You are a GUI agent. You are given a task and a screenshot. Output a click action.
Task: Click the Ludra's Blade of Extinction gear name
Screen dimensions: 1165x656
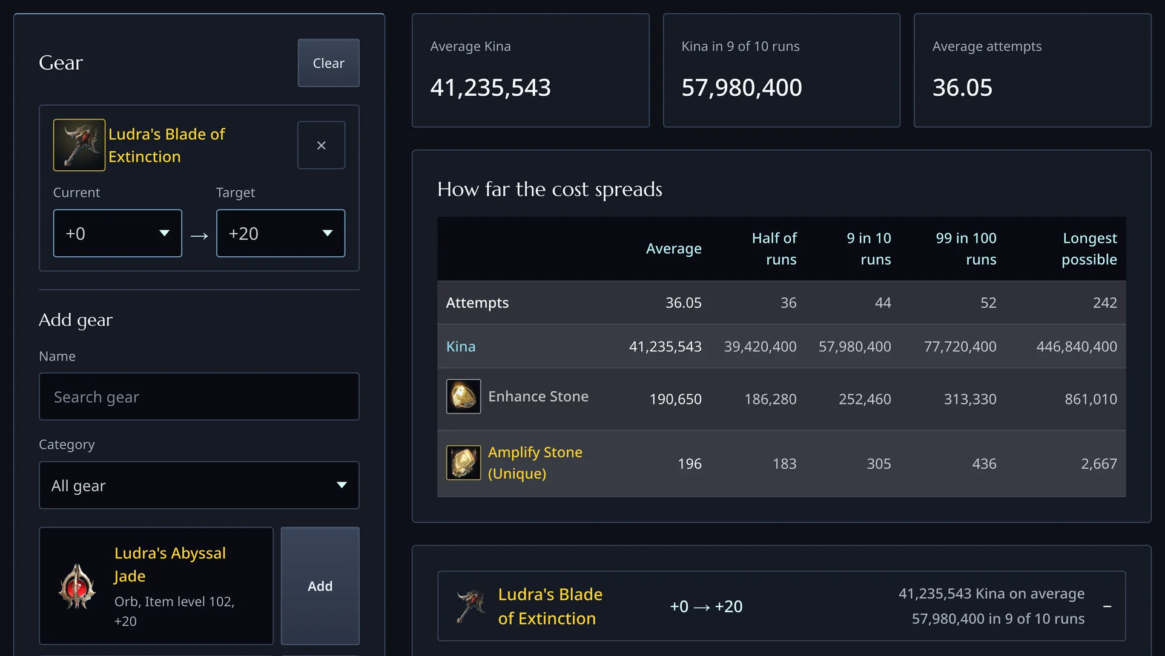(167, 145)
